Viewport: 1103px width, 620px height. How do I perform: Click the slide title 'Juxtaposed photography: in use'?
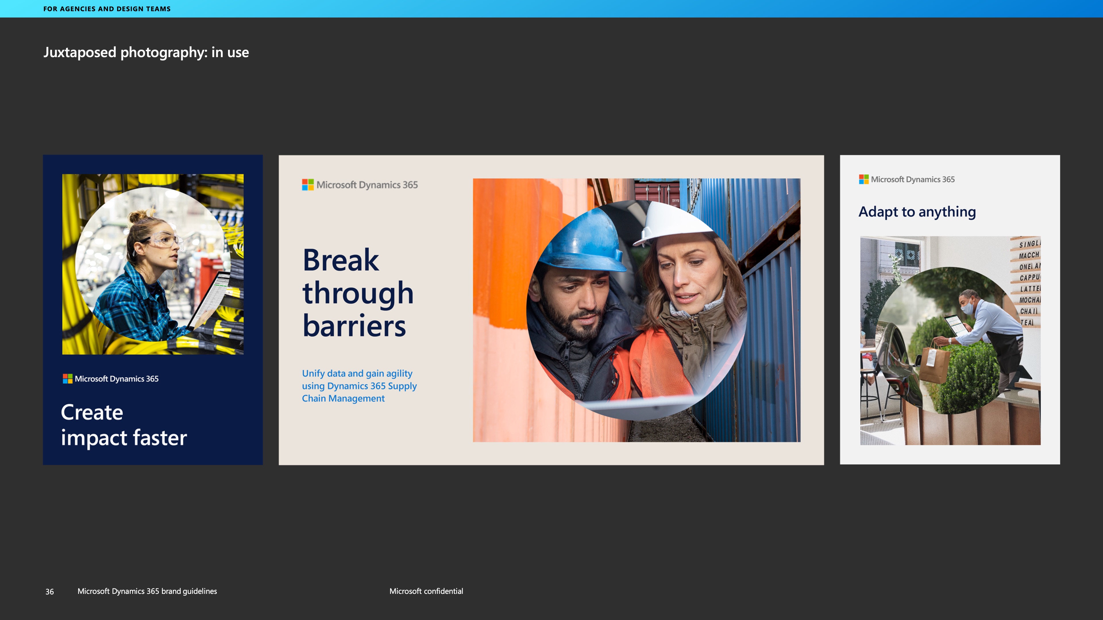click(146, 52)
